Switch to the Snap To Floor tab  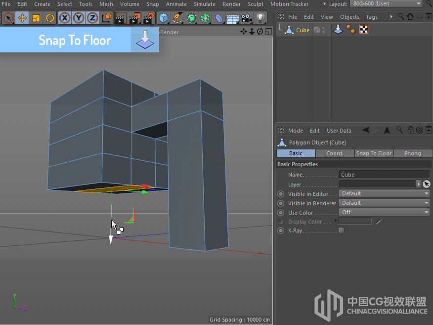[374, 153]
